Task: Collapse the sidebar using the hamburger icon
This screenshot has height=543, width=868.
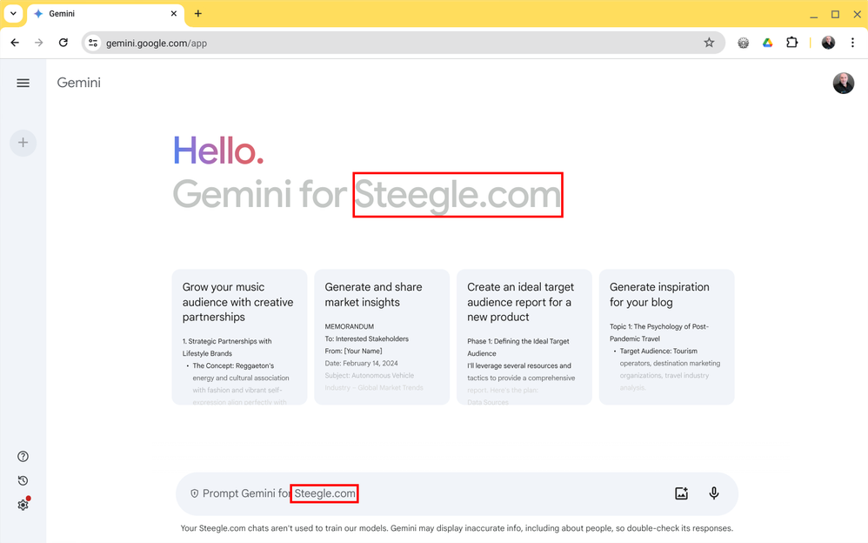Action: [x=23, y=83]
